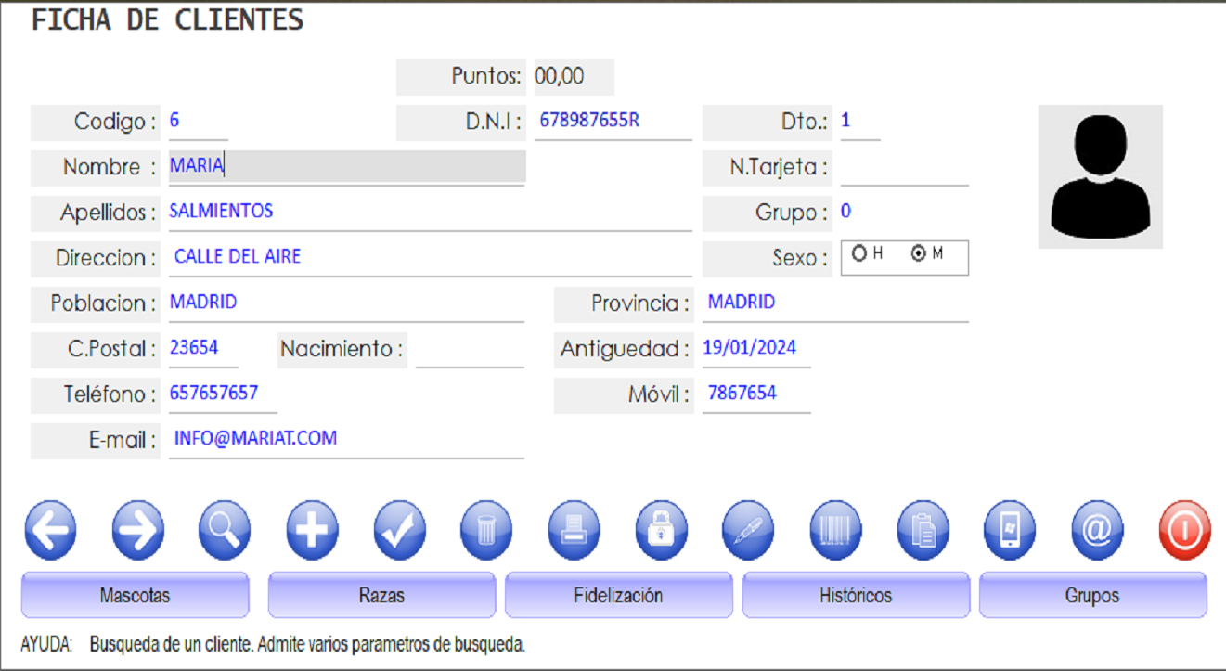
Task: Open the Razas section
Action: [381, 595]
